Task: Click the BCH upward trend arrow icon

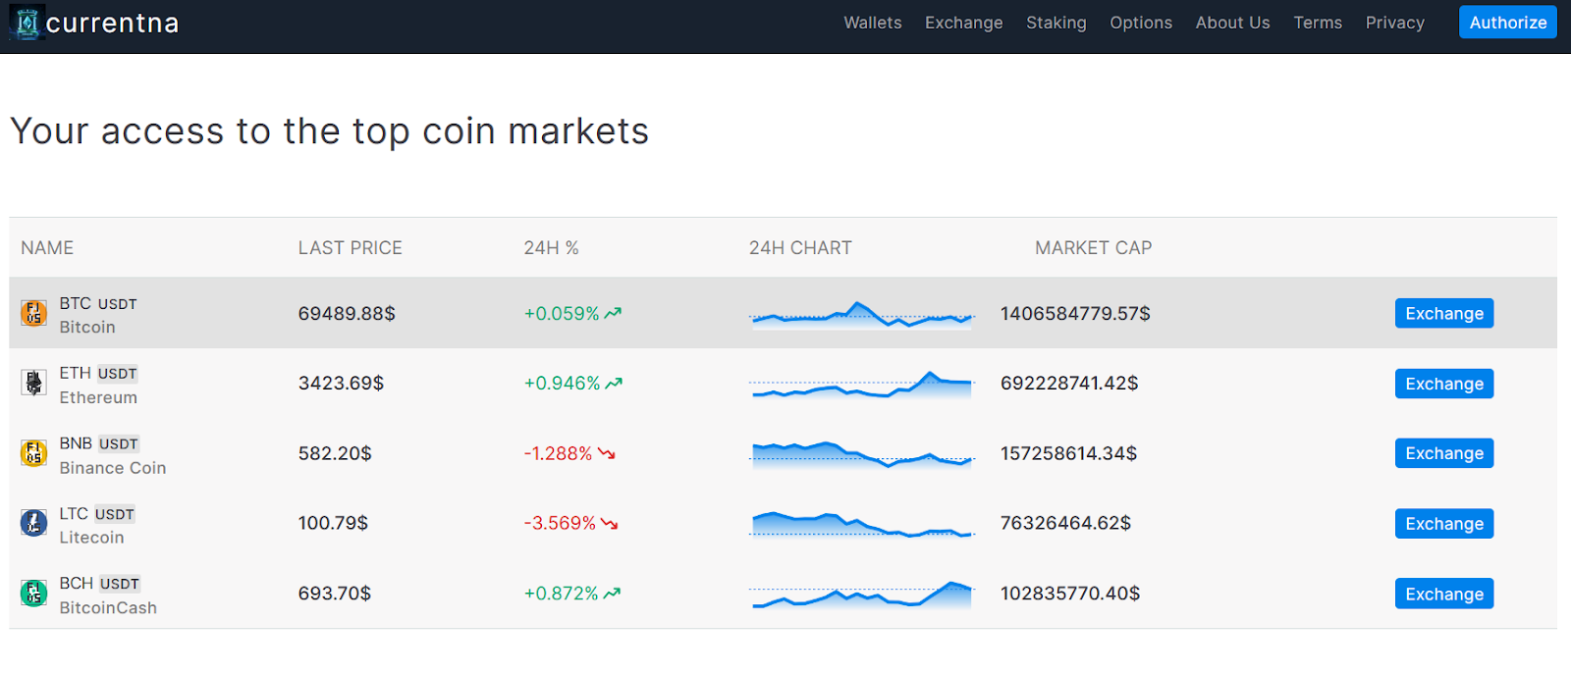Action: pos(612,594)
